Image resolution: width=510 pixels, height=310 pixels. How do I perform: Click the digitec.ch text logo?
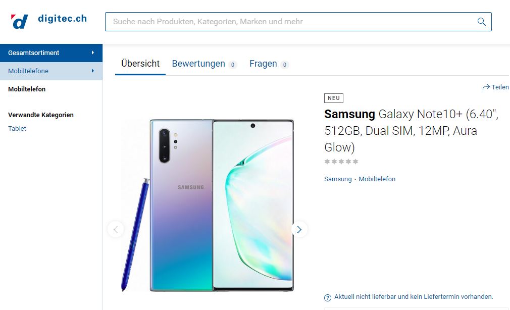click(63, 19)
